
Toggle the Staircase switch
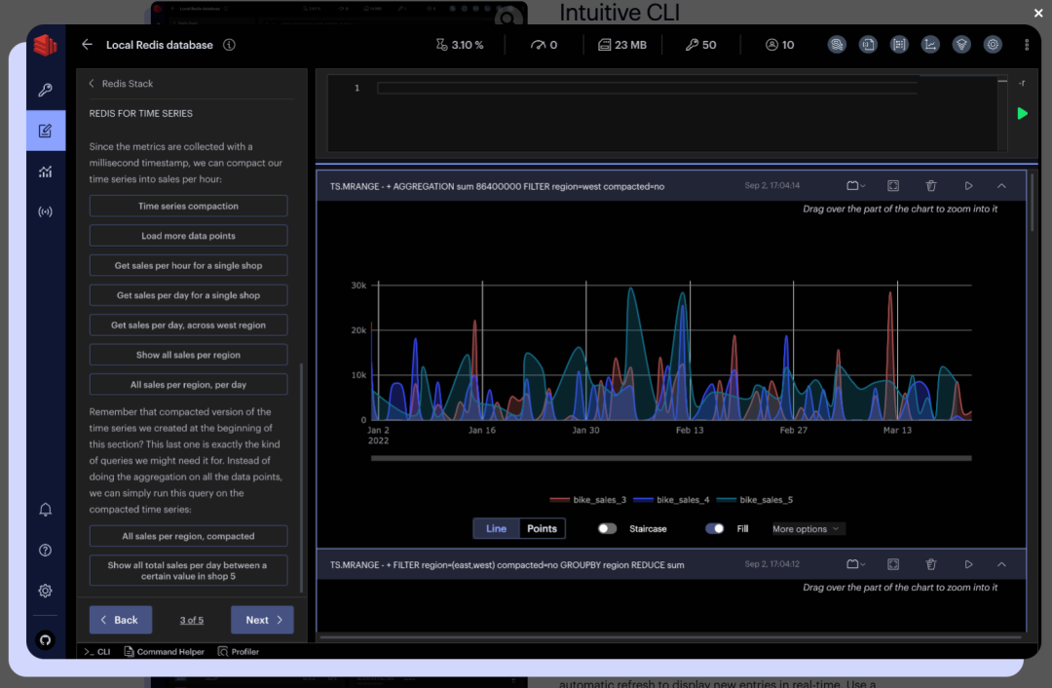(x=607, y=529)
